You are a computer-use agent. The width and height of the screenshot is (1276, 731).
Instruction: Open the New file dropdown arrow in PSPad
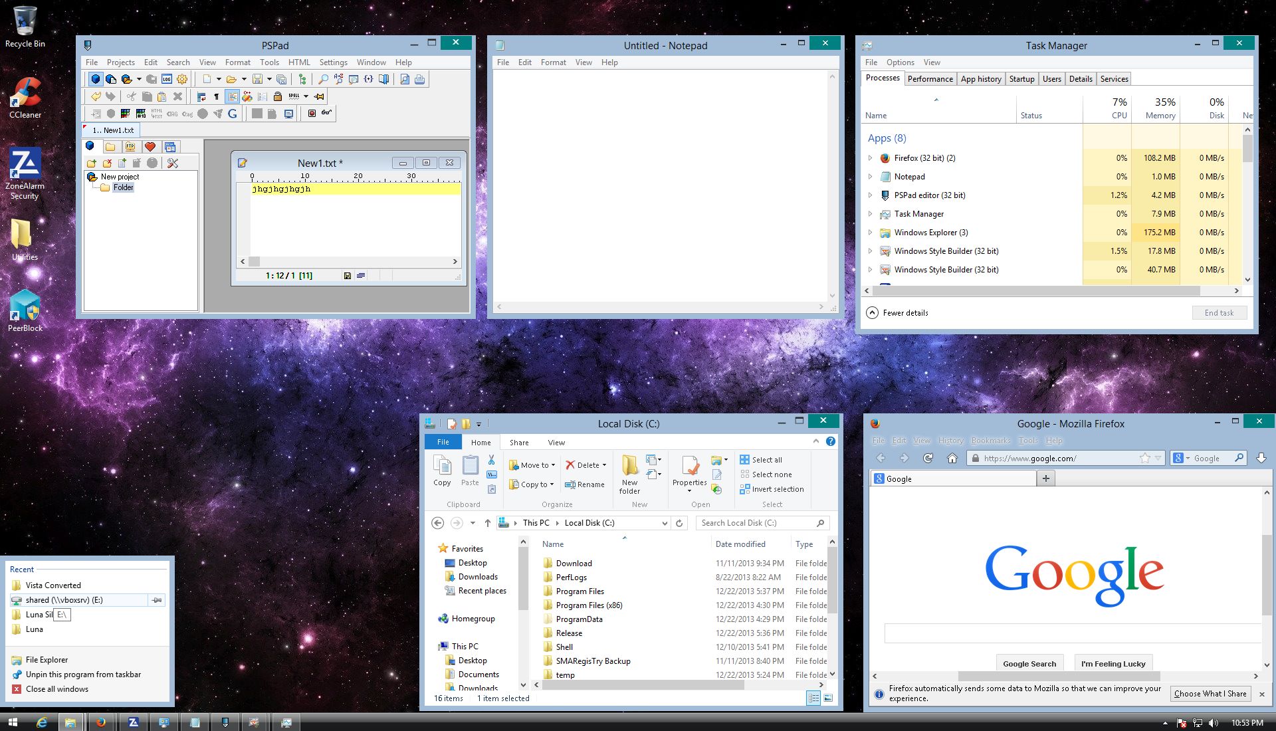pyautogui.click(x=219, y=79)
